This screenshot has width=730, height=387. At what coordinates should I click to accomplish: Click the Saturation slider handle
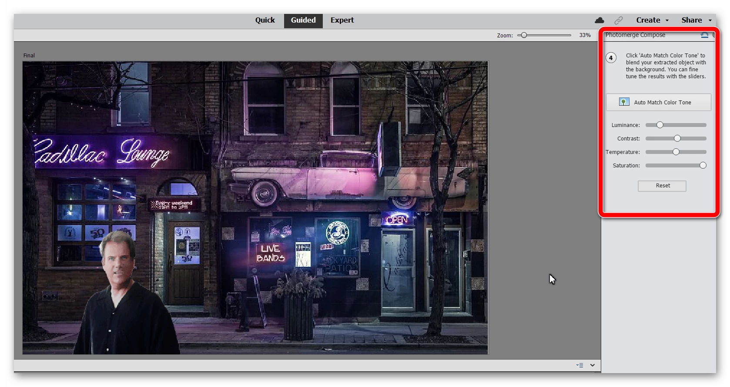tap(703, 165)
